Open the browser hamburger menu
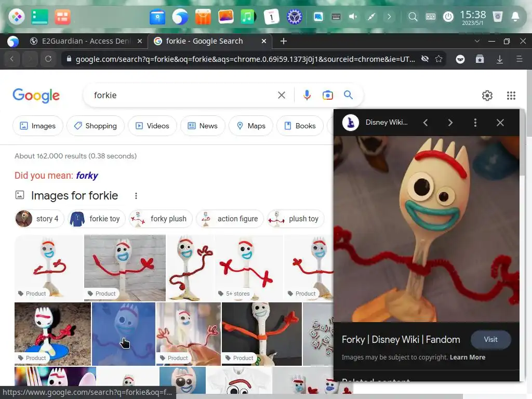The image size is (532, 399). [x=519, y=59]
